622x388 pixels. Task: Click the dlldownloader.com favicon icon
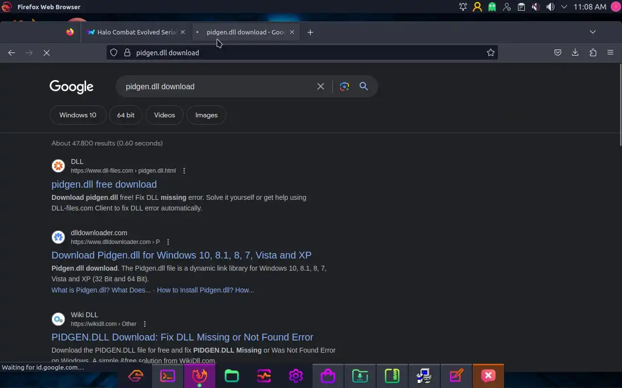point(58,237)
